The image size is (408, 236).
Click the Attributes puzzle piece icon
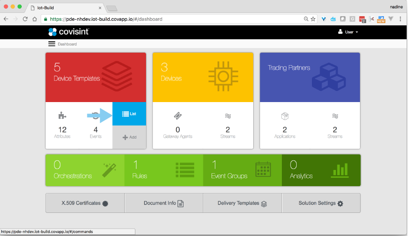click(62, 115)
